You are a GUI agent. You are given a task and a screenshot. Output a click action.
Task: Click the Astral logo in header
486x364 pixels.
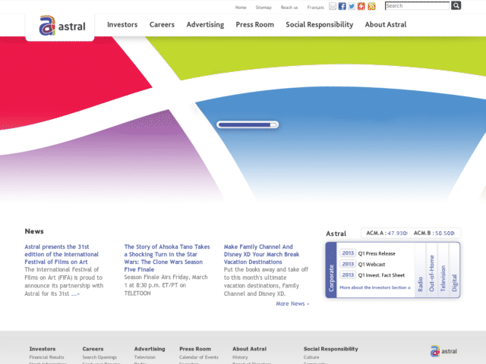62,26
